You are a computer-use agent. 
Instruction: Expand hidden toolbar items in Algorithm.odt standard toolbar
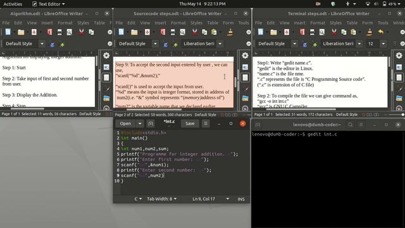pos(109,32)
